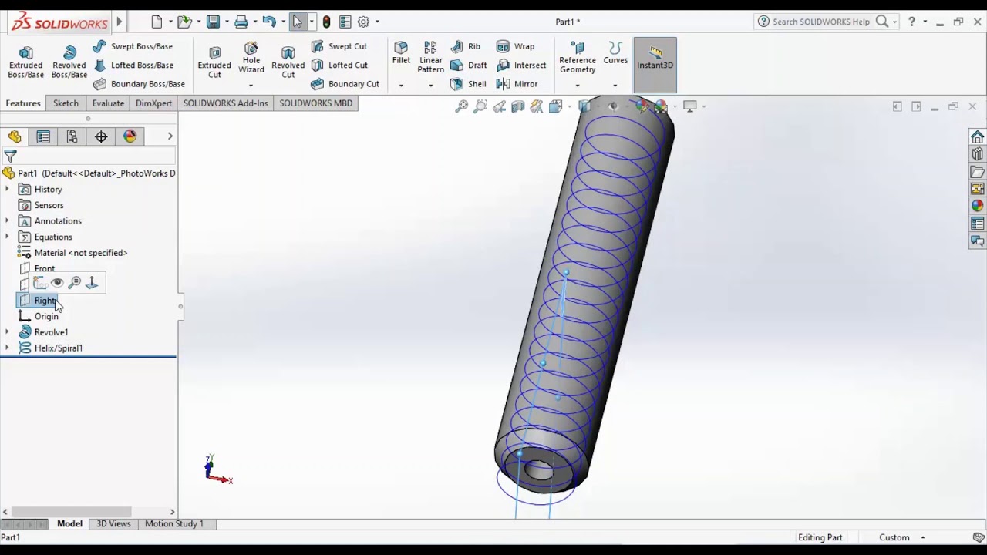Switch to the Sketch tab

click(66, 103)
